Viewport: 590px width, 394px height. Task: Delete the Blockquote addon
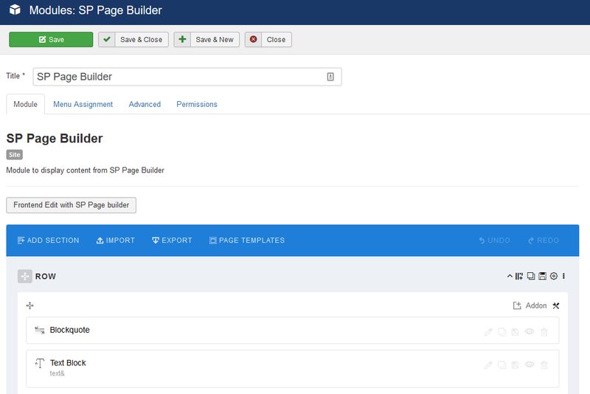click(544, 332)
